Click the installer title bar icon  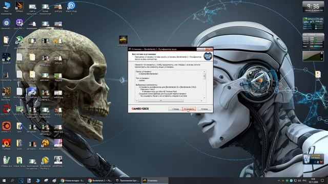tap(130, 49)
